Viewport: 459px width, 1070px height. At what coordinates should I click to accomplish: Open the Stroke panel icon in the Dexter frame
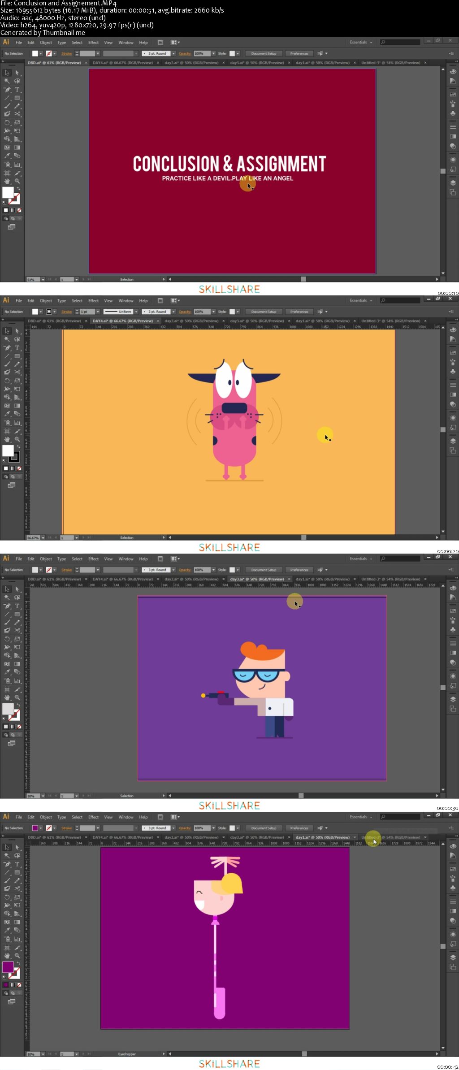pyautogui.click(x=453, y=643)
